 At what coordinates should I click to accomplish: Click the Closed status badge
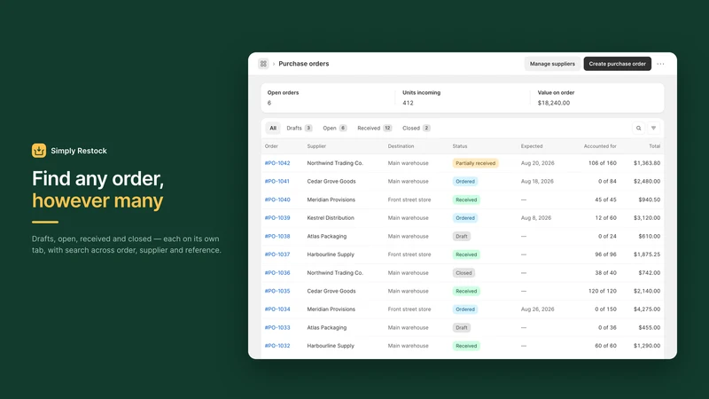click(464, 273)
